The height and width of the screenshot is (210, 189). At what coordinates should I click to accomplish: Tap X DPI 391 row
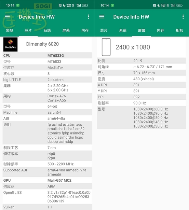pyautogui.click(x=142, y=85)
